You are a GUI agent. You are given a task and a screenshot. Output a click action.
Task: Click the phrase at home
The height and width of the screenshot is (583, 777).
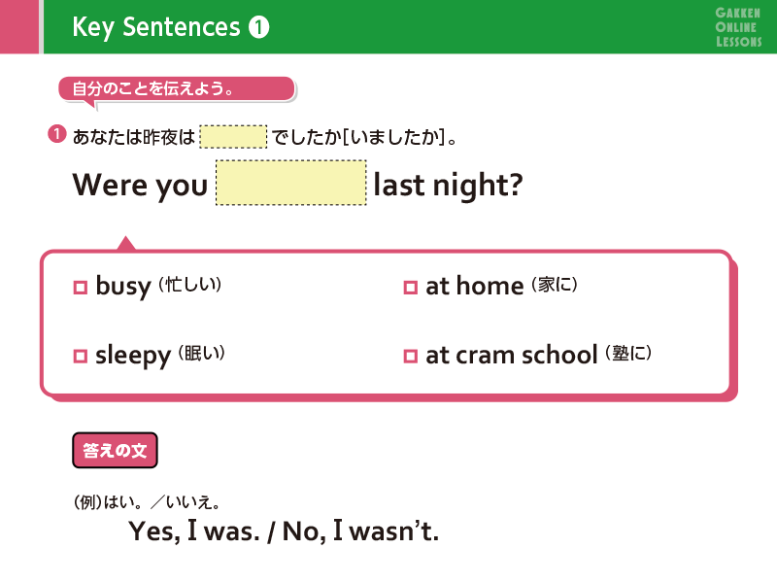pos(474,287)
